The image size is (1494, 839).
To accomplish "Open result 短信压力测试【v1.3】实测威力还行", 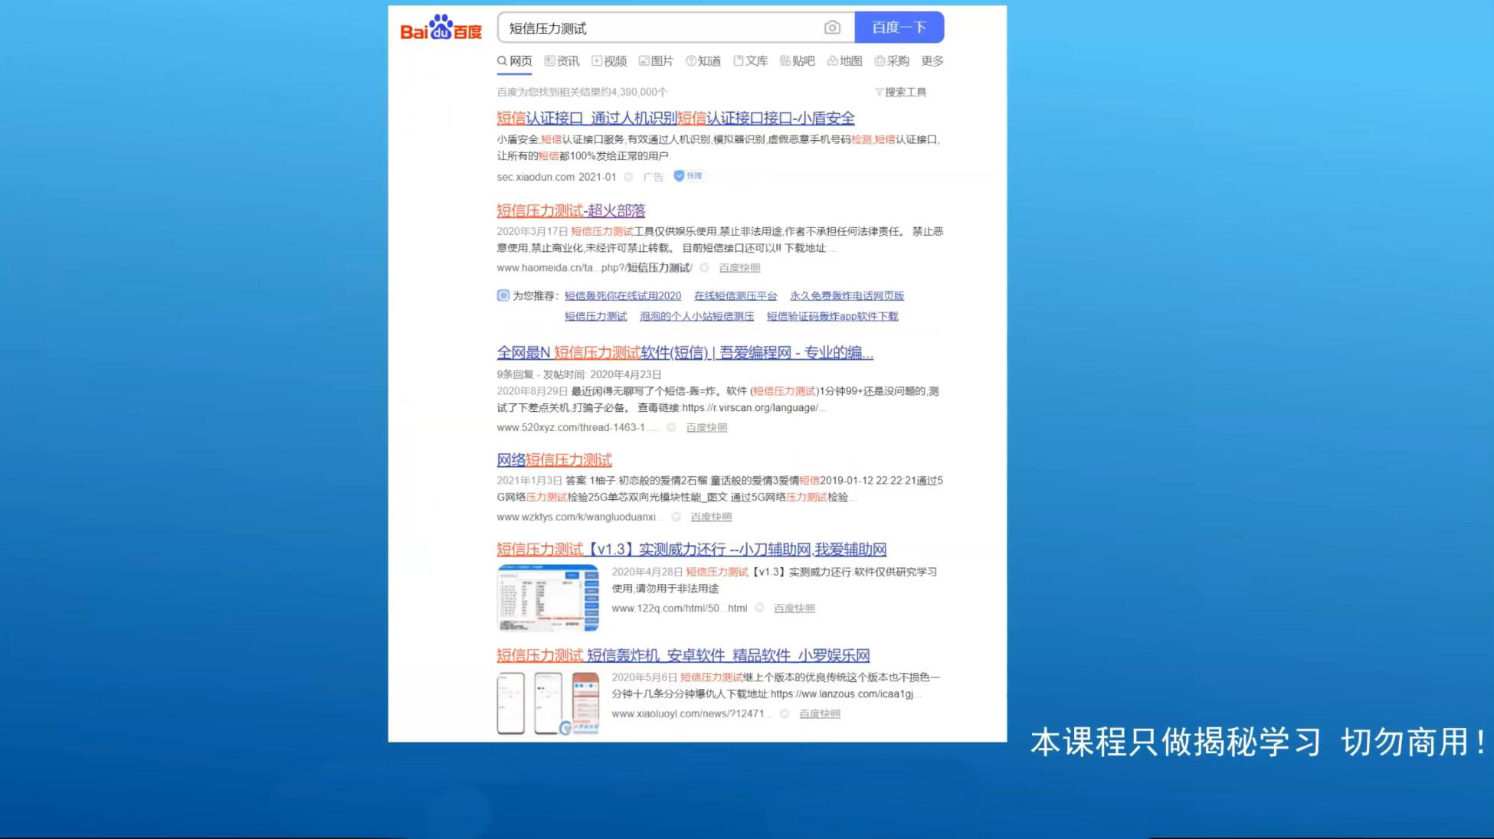I will tap(692, 549).
